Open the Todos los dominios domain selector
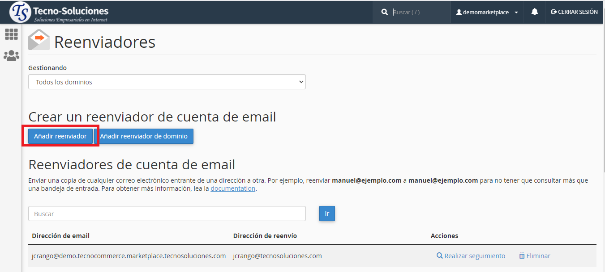The width and height of the screenshot is (605, 272). click(x=167, y=82)
